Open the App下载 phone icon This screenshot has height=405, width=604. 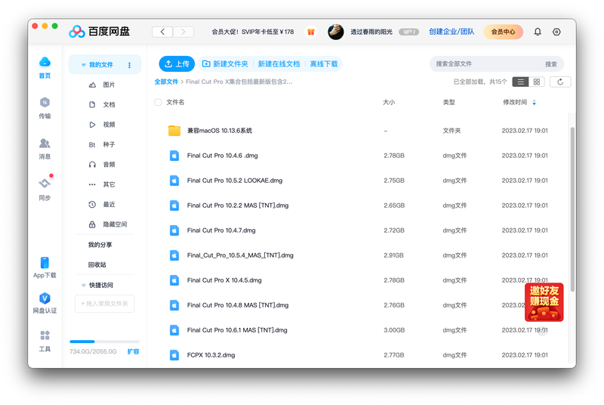pos(45,263)
